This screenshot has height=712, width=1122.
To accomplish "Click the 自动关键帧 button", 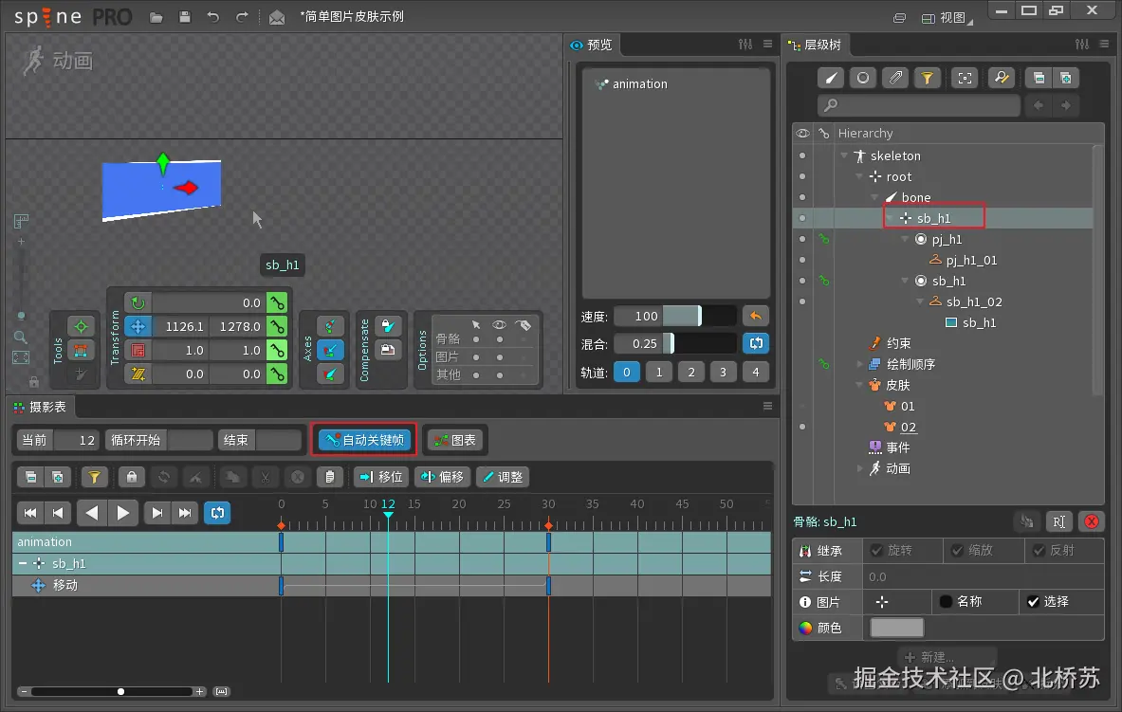I will [364, 440].
